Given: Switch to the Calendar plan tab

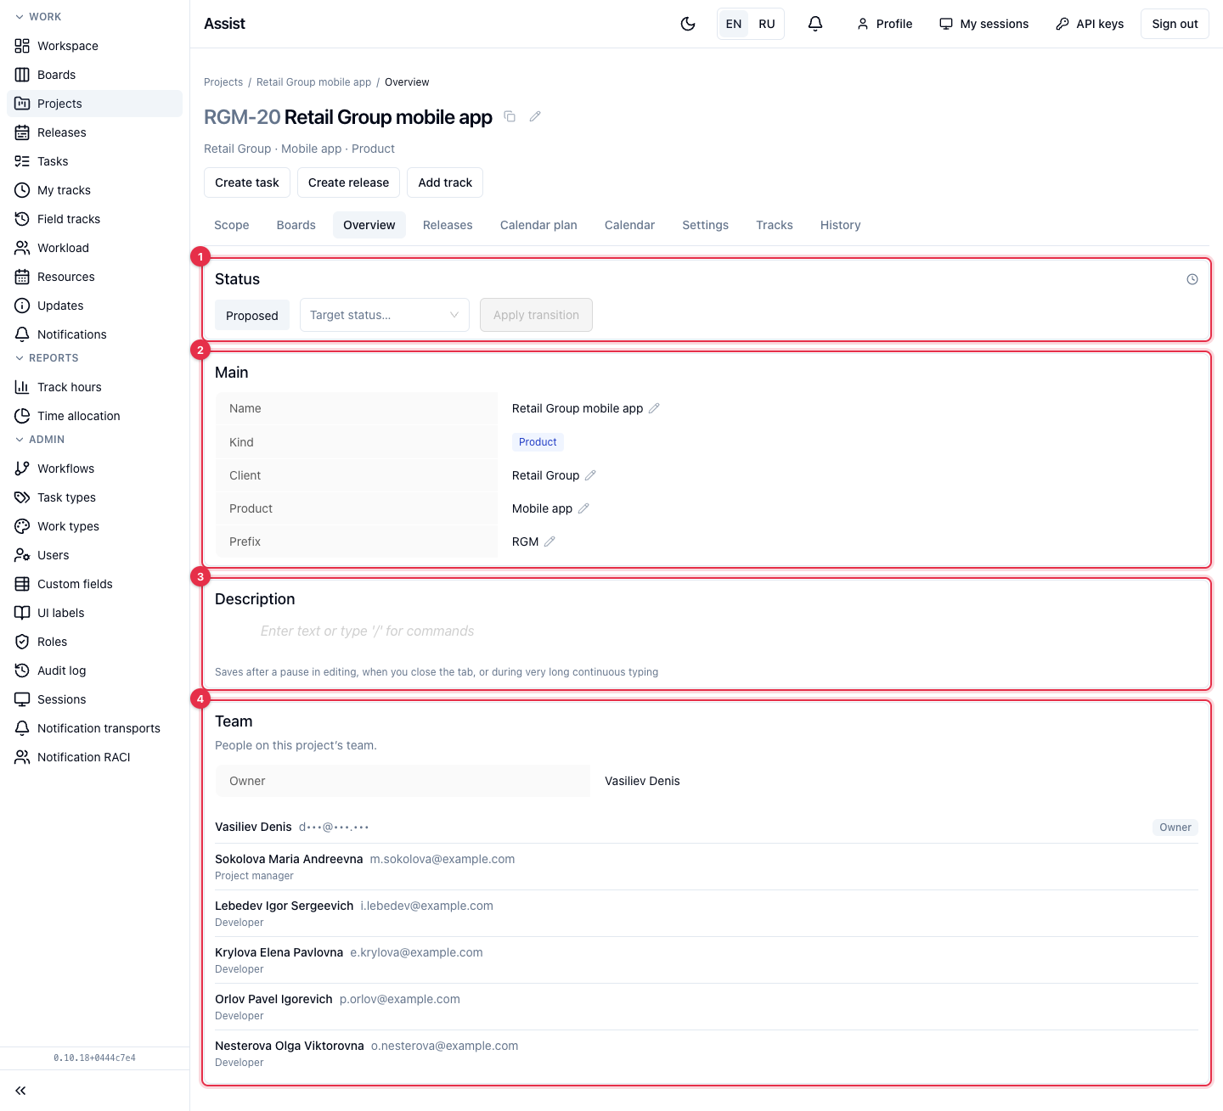Looking at the screenshot, I should [x=538, y=225].
